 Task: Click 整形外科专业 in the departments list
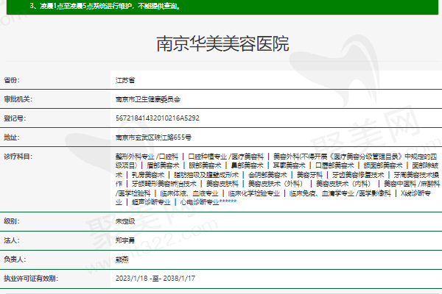[135, 157]
